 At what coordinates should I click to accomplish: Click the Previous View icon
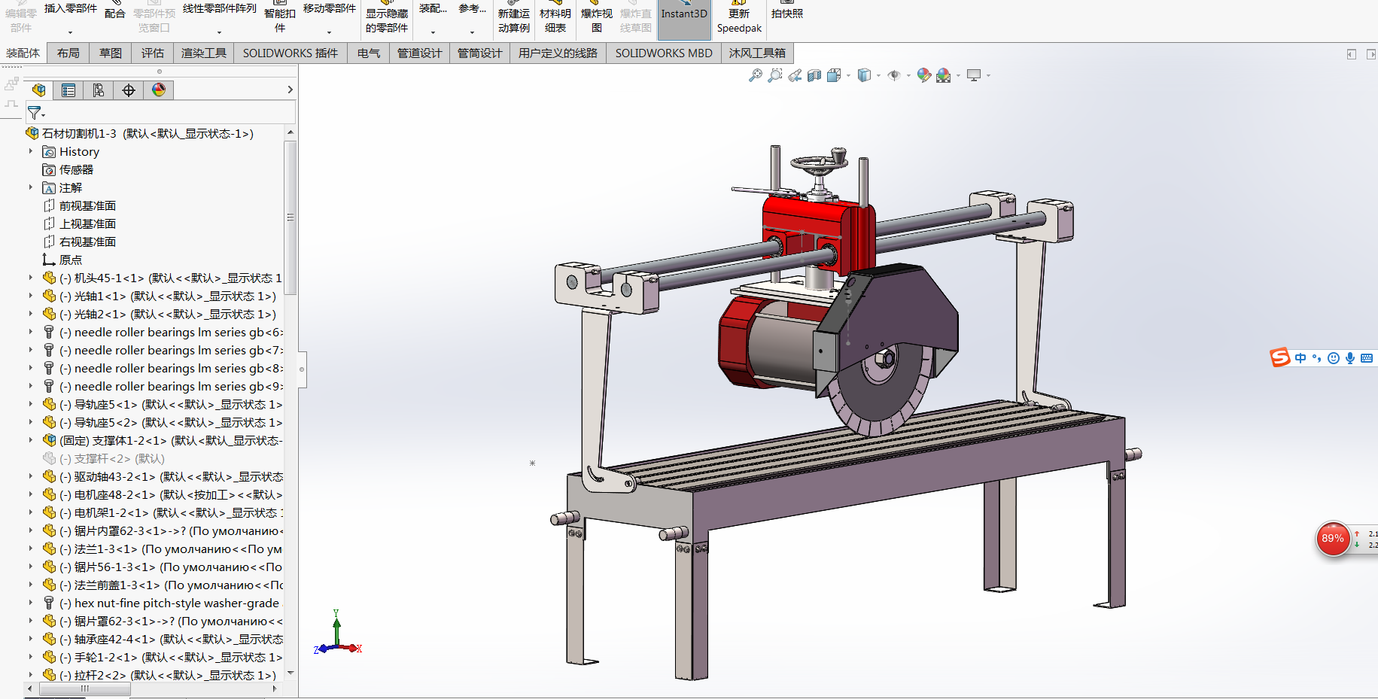coord(795,75)
